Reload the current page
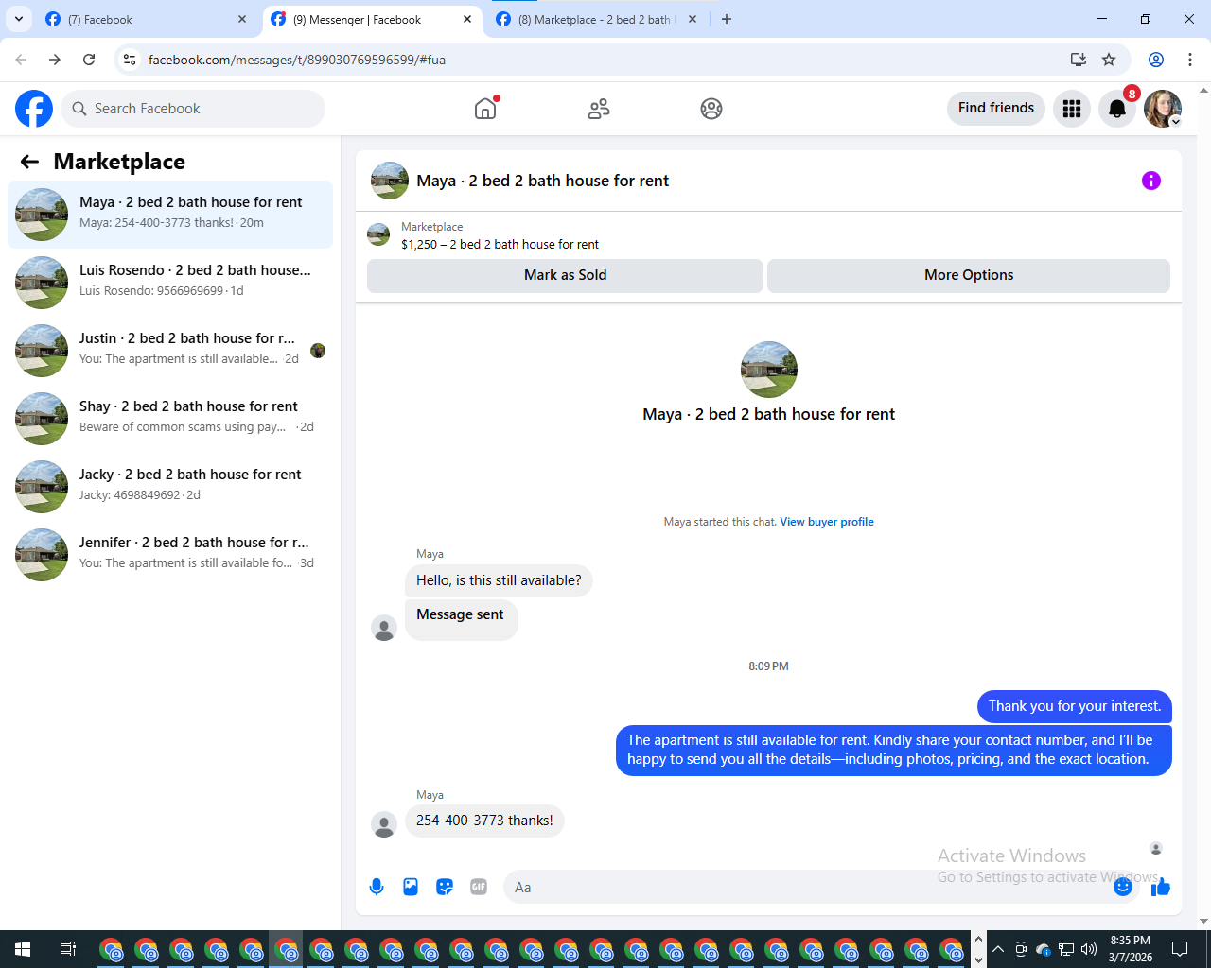The image size is (1211, 968). tap(89, 60)
